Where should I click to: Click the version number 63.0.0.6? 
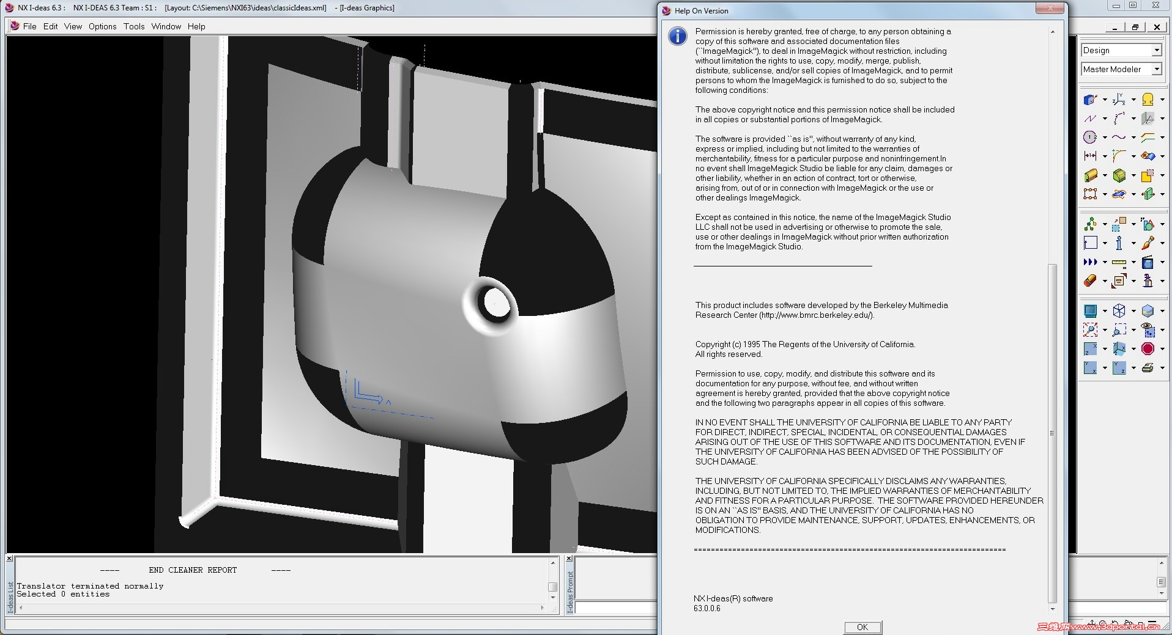pyautogui.click(x=707, y=608)
